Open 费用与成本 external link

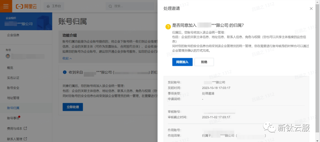pos(17,128)
